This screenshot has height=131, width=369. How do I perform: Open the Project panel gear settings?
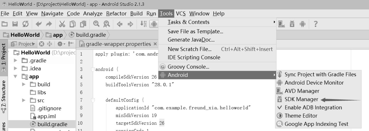[61, 44]
